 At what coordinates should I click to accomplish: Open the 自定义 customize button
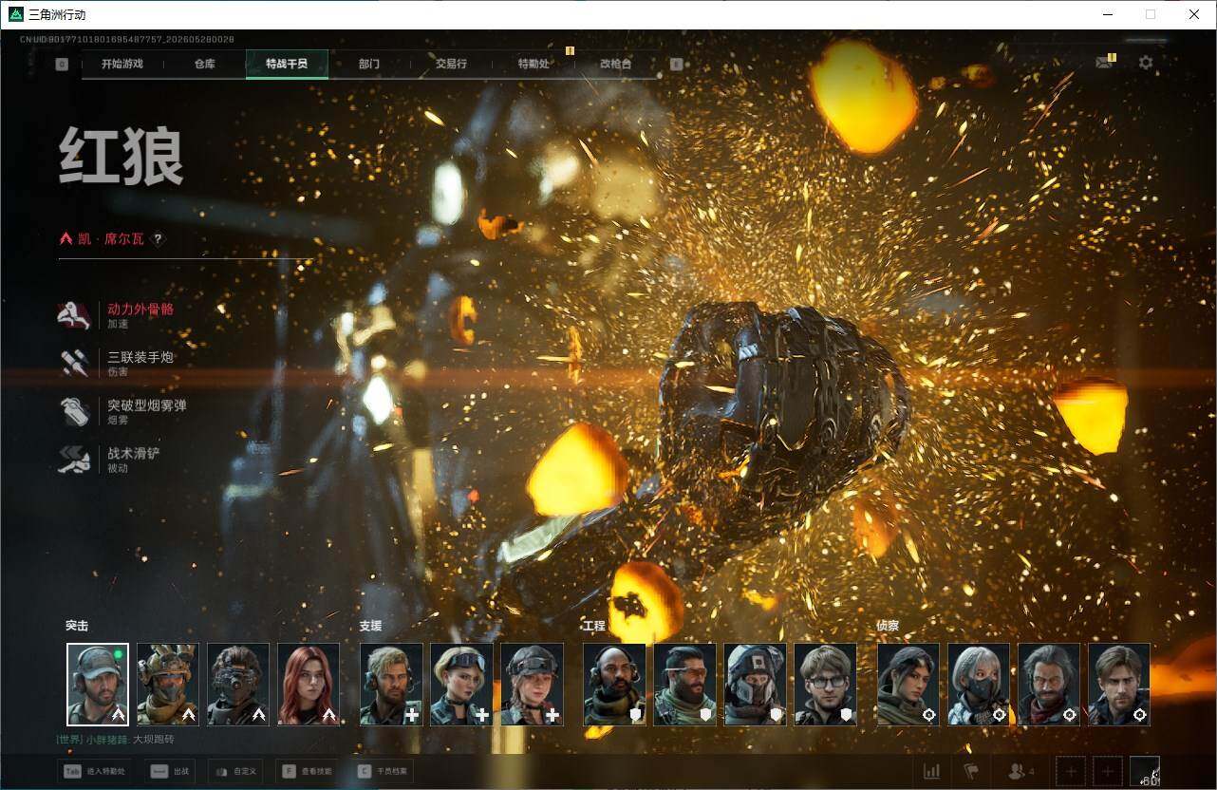pyautogui.click(x=236, y=772)
